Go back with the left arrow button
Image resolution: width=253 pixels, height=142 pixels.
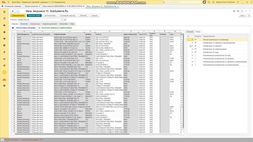(13, 11)
